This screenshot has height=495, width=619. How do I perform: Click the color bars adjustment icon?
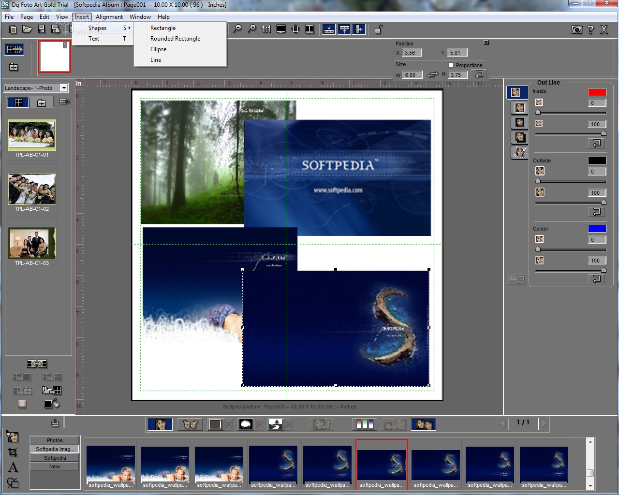(x=365, y=424)
